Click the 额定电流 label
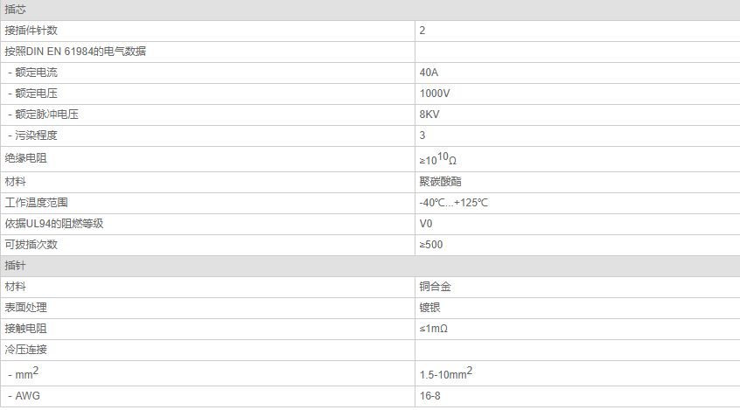The image size is (740, 410). (37, 73)
